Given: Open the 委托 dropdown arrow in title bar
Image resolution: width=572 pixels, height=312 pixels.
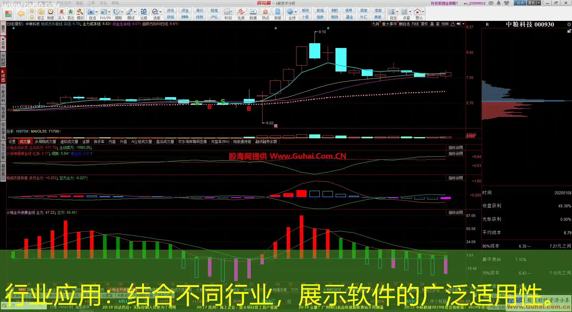Looking at the screenshot, I should tap(539, 3).
